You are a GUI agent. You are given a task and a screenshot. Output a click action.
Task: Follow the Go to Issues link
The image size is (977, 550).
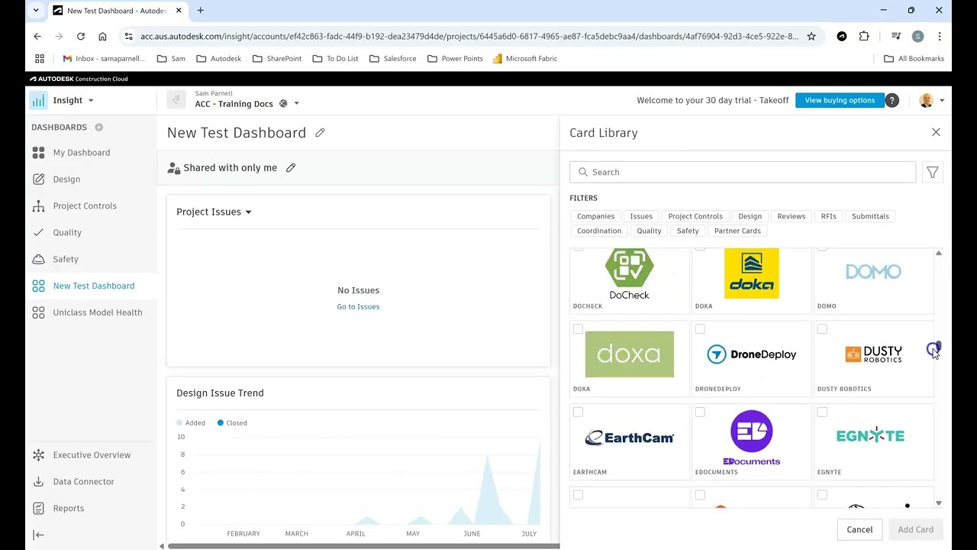pyautogui.click(x=358, y=306)
